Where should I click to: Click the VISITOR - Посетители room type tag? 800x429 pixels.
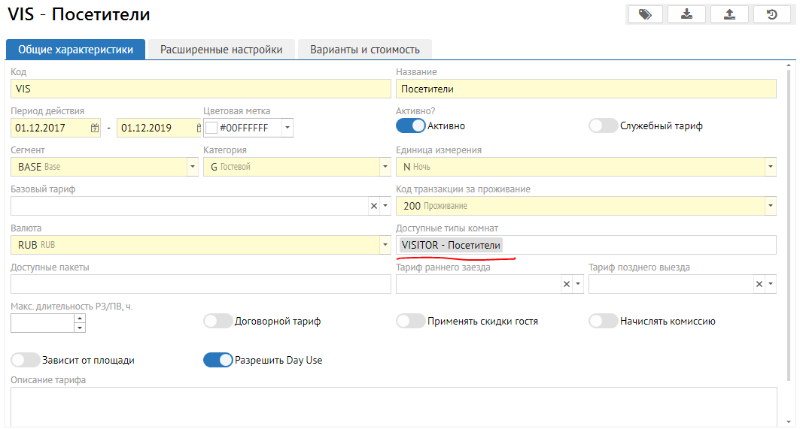click(x=451, y=245)
